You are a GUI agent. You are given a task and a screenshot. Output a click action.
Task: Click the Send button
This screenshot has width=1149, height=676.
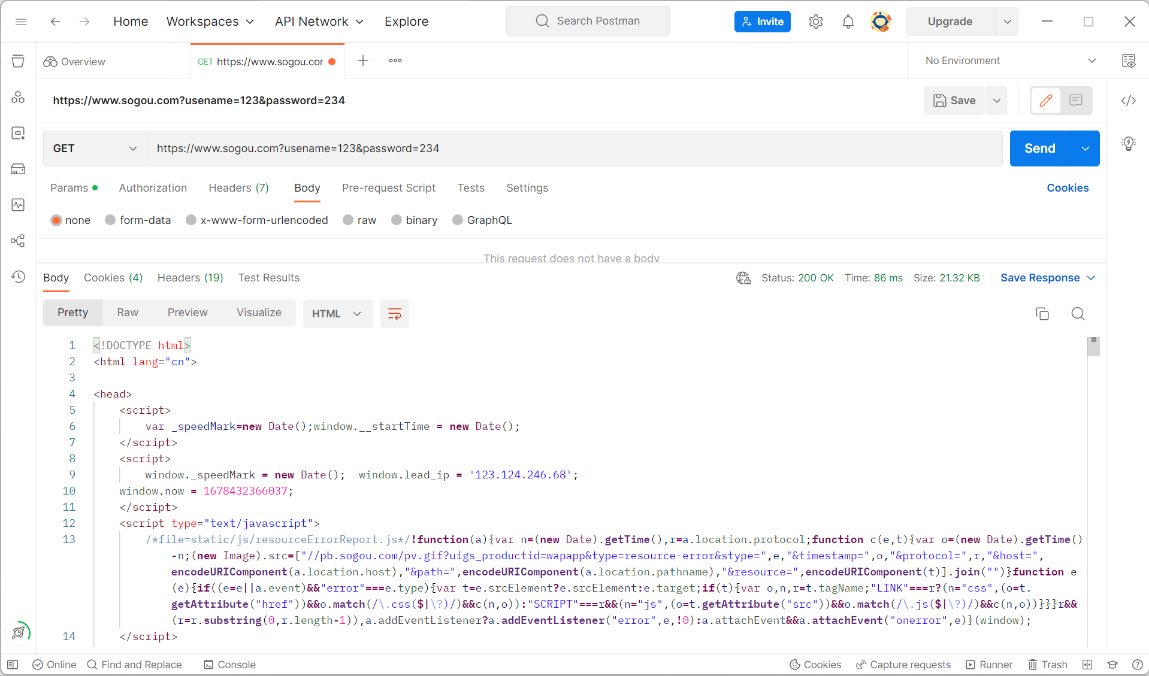[x=1040, y=148]
